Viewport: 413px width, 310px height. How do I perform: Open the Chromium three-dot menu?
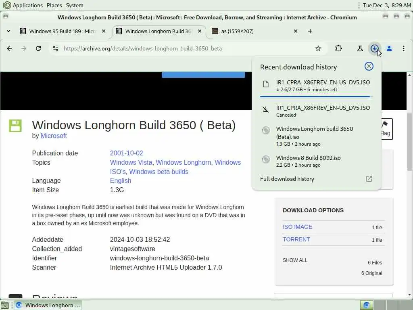point(403,48)
